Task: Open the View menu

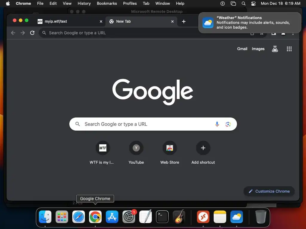Action: pos(67,3)
